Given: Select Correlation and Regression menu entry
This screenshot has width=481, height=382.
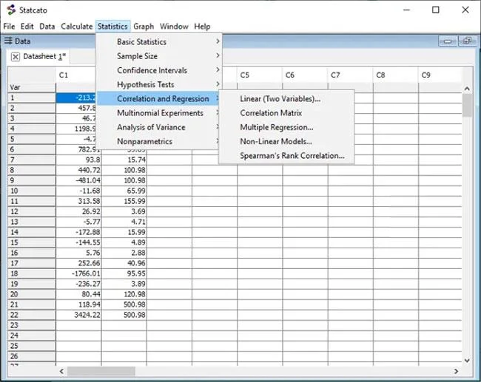Looking at the screenshot, I should [158, 98].
